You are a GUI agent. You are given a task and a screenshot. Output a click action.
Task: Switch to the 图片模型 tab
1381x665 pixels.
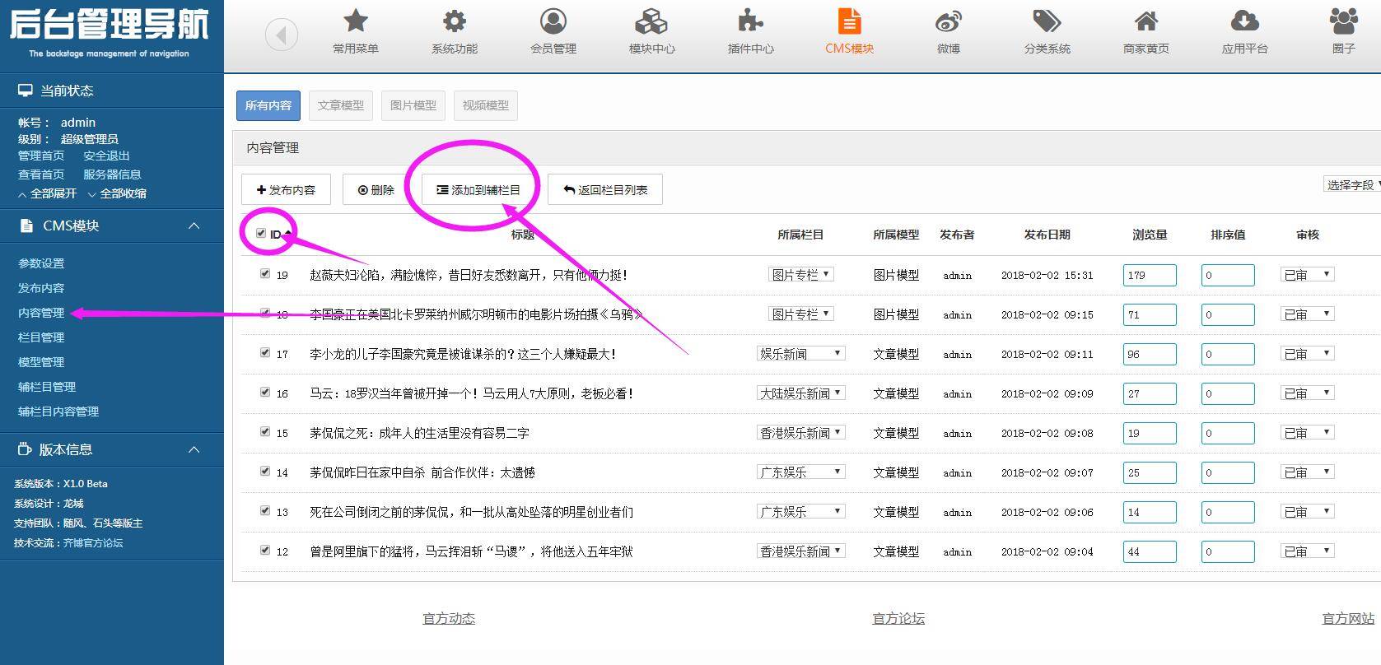pyautogui.click(x=413, y=105)
